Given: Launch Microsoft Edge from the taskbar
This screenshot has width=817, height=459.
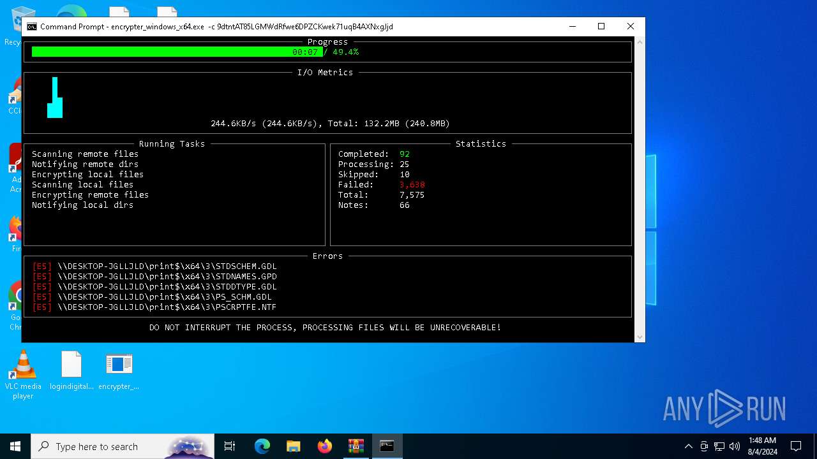Looking at the screenshot, I should (x=262, y=446).
